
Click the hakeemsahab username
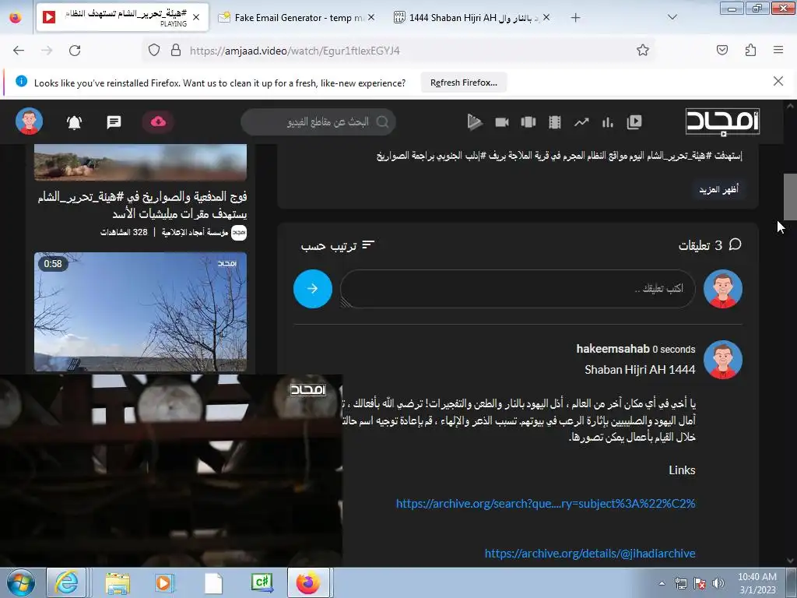tap(613, 349)
